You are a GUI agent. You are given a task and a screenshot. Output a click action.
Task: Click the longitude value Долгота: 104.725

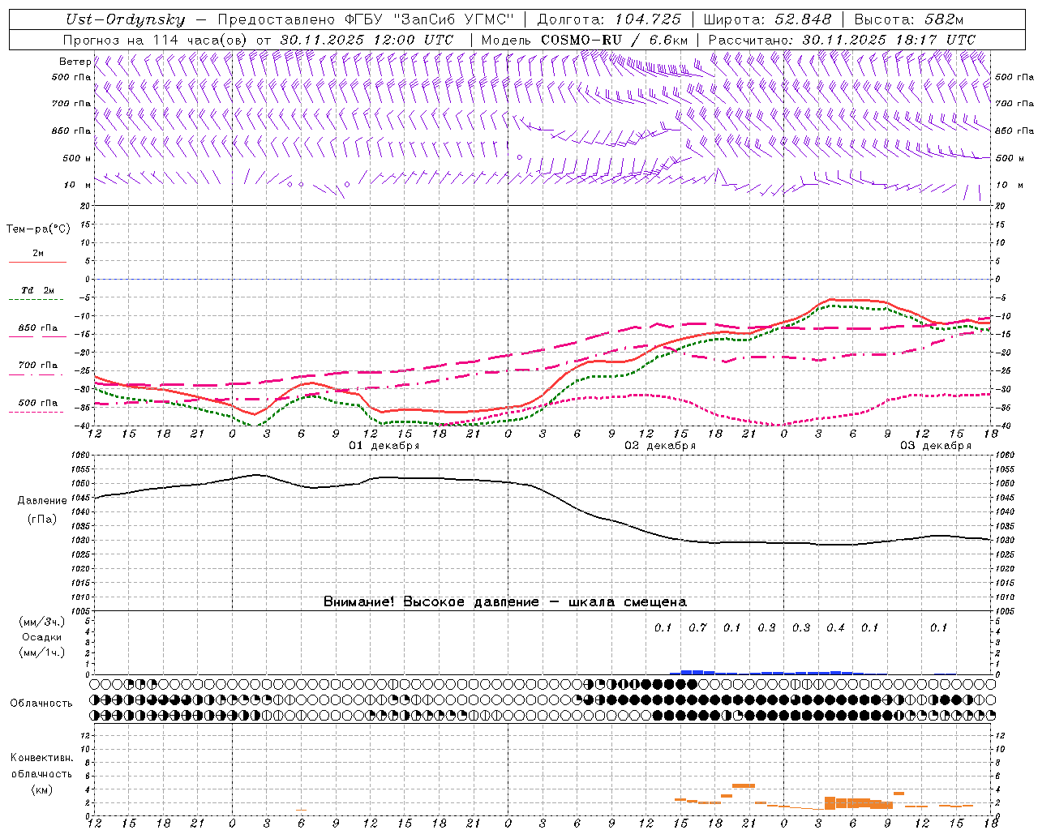(608, 19)
